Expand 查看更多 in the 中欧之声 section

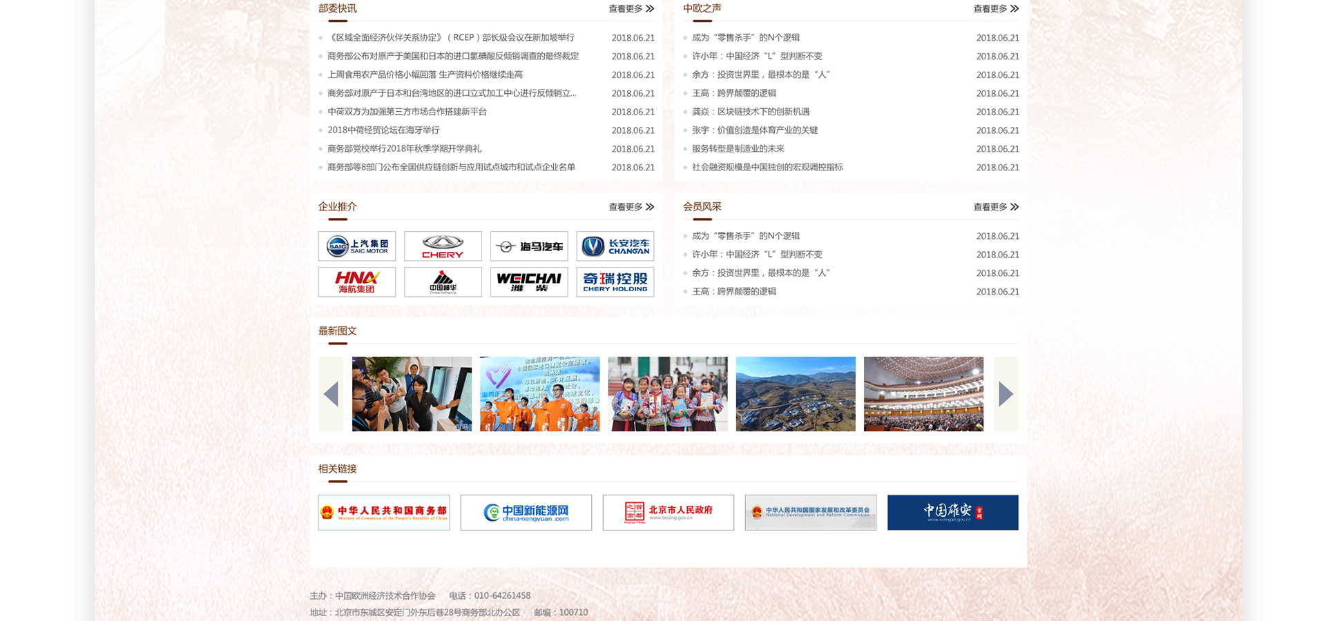click(x=995, y=9)
